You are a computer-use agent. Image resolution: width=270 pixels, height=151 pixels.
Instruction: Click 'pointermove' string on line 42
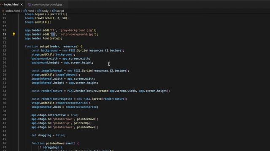pos(63,127)
